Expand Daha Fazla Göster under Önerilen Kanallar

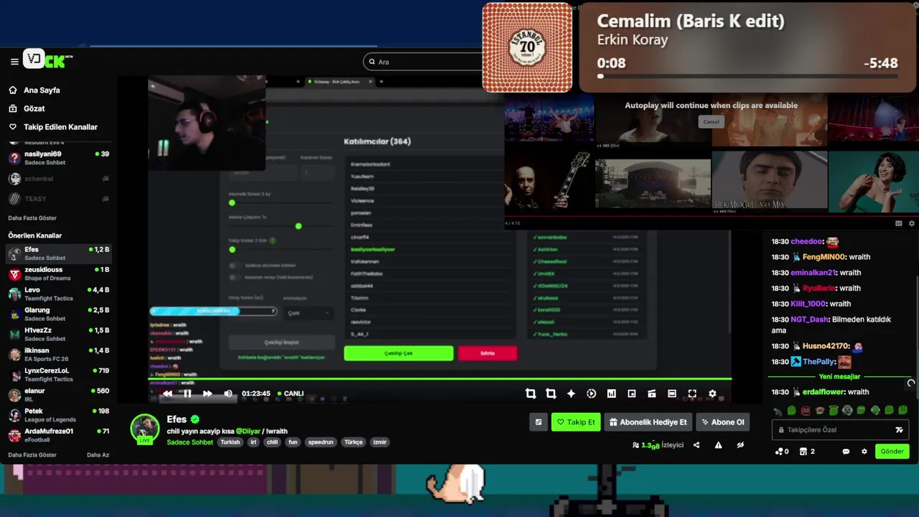pyautogui.click(x=32, y=455)
